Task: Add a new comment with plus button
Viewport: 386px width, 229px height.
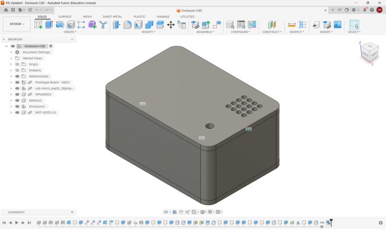Action: (x=72, y=212)
